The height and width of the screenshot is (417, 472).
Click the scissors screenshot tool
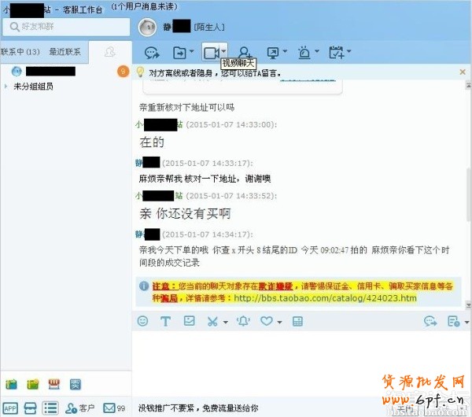click(212, 321)
